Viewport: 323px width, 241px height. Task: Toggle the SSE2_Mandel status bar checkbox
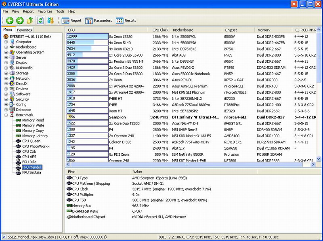tap(4, 237)
